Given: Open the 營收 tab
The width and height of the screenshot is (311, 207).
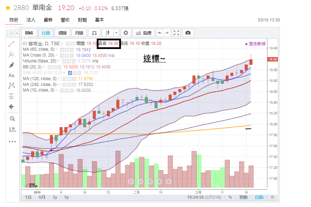Looking at the screenshot, I should [65, 20].
